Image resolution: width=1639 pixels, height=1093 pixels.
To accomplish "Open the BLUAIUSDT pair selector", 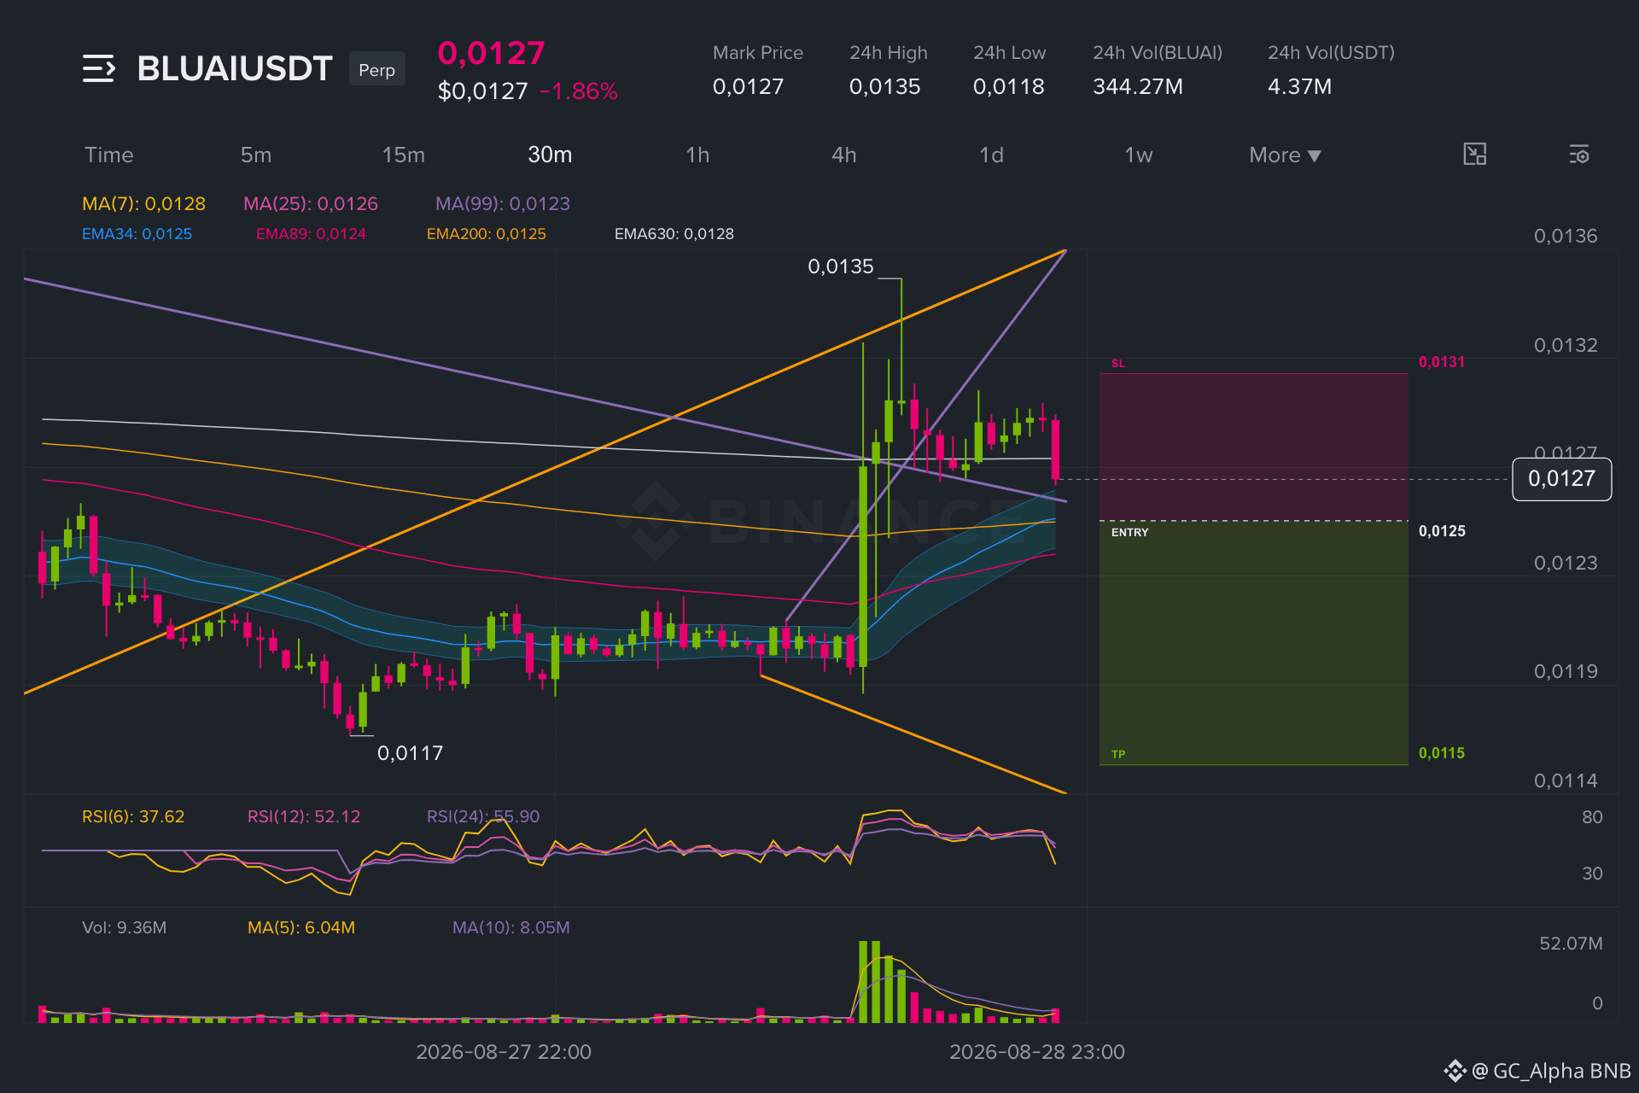I will [x=235, y=68].
